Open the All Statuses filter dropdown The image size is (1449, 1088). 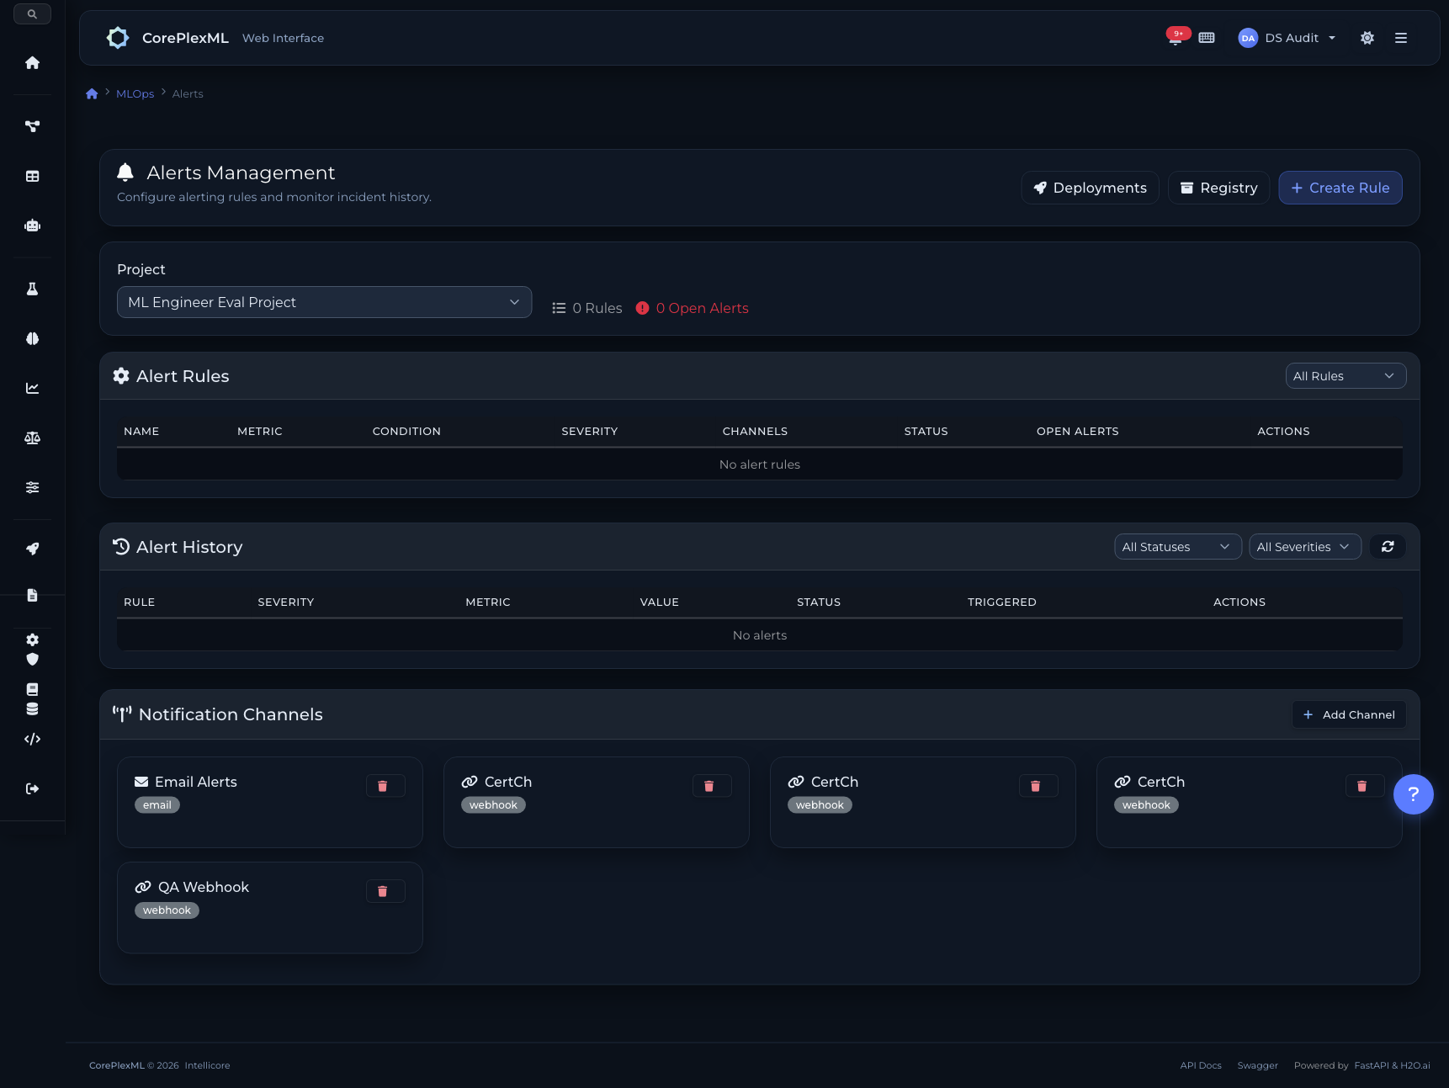[1176, 547]
